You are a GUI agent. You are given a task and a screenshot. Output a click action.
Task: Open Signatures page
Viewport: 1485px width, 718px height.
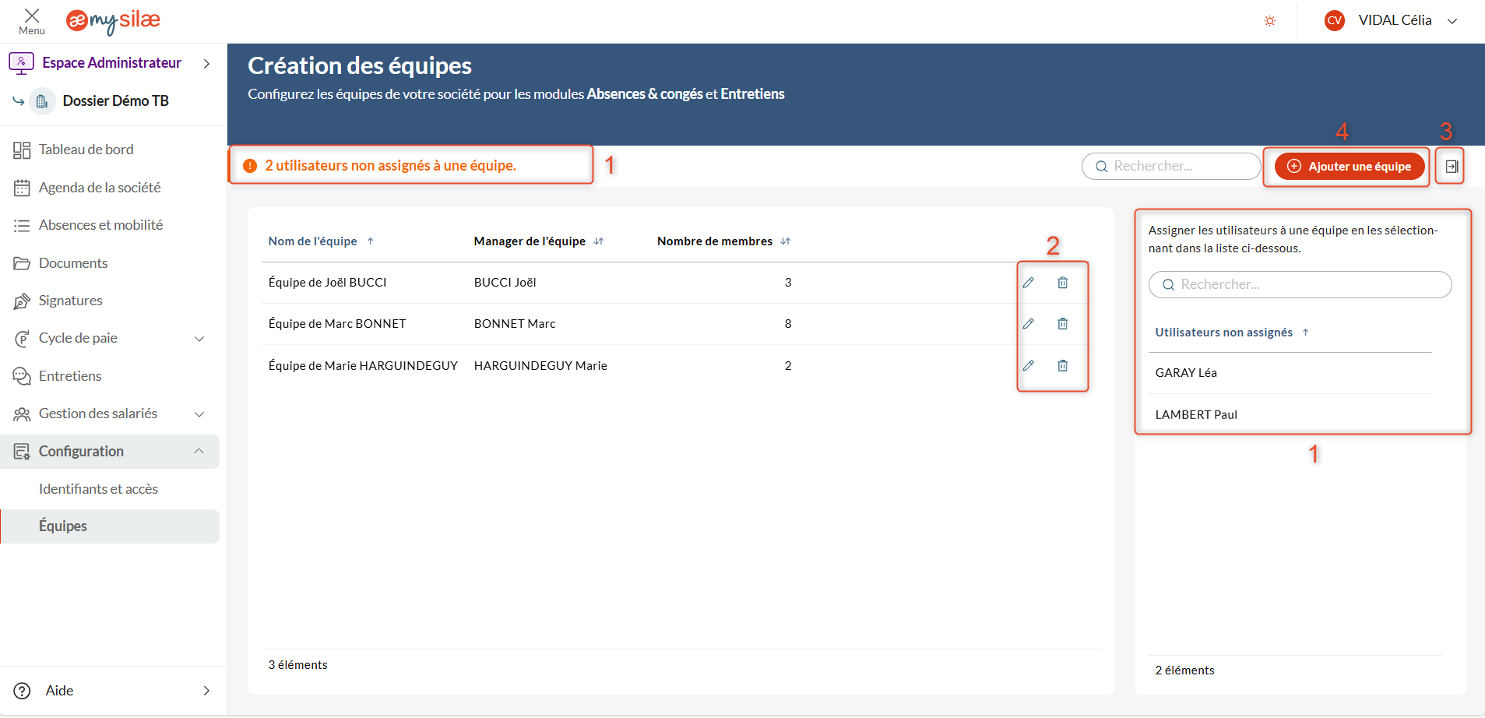[x=70, y=301]
